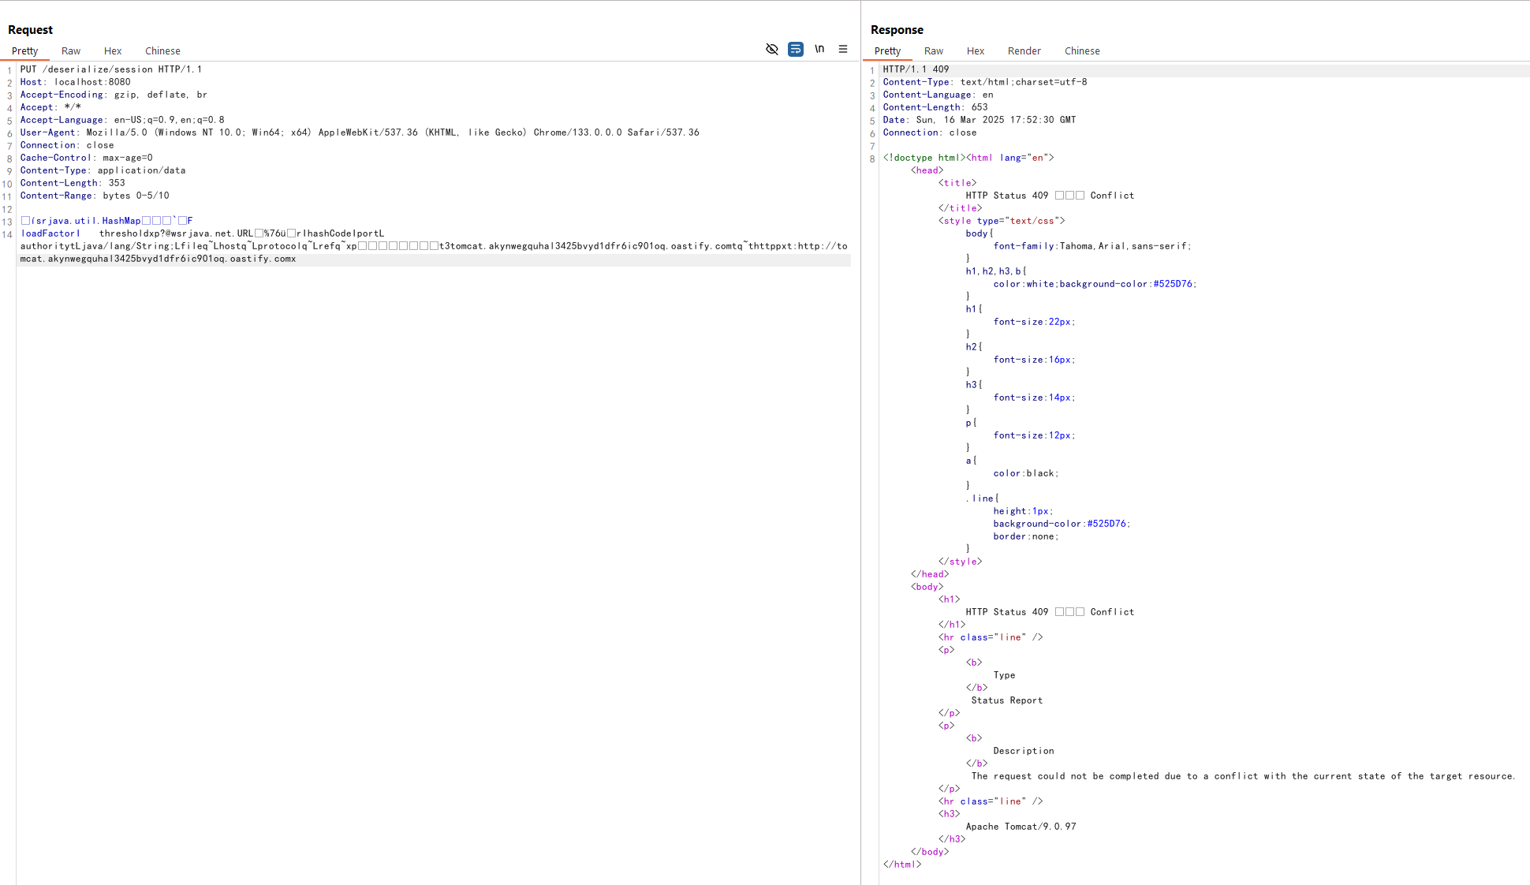Click the java.util.HashMap payload line
This screenshot has height=885, width=1530.
[x=106, y=221]
